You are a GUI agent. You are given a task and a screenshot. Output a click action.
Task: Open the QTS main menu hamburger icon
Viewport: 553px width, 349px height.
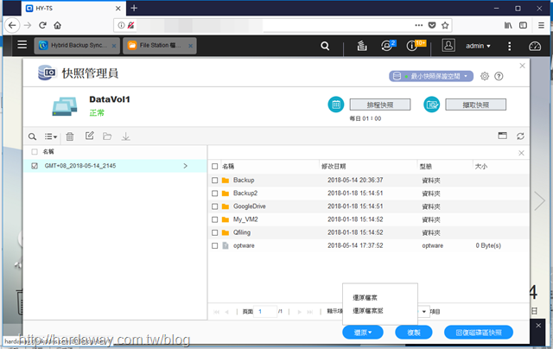click(x=22, y=45)
